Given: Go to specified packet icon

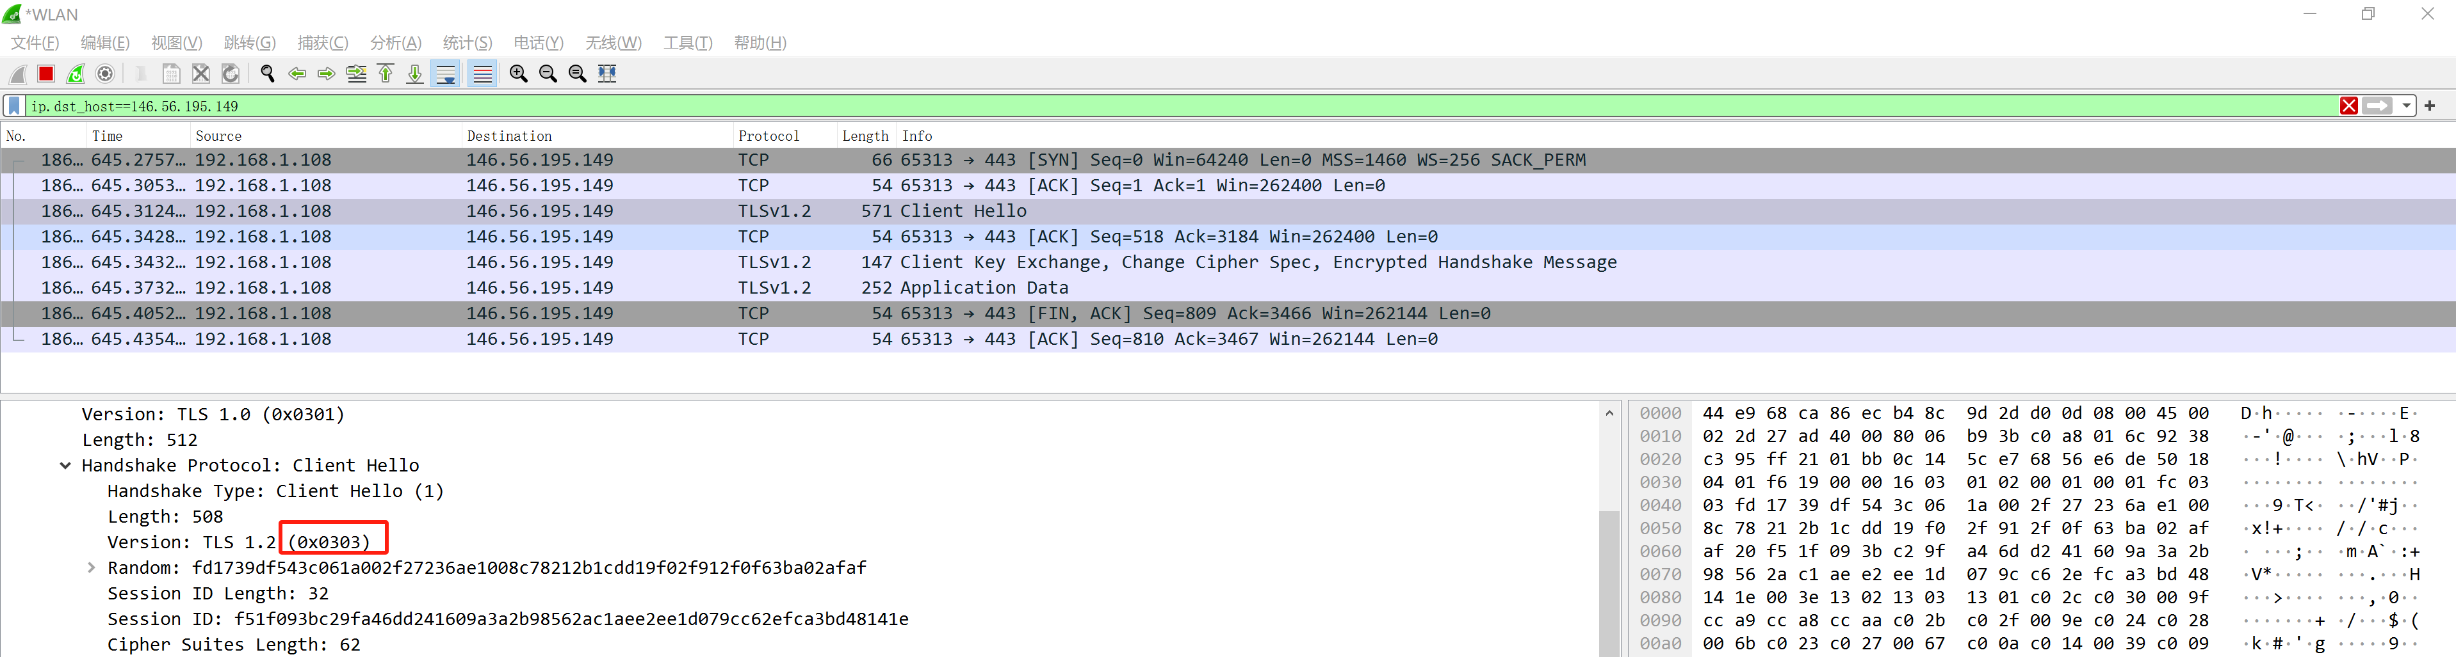Looking at the screenshot, I should (357, 74).
